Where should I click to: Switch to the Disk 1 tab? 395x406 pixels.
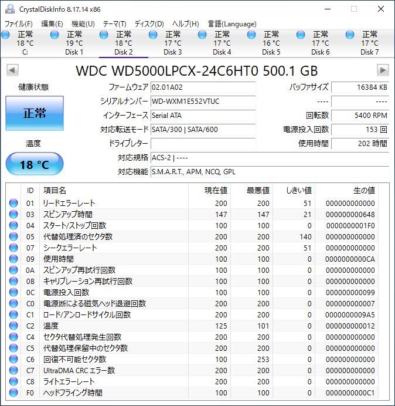coord(74,43)
